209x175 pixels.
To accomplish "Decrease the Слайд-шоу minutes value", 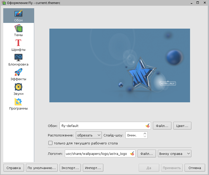I will coord(145,137).
